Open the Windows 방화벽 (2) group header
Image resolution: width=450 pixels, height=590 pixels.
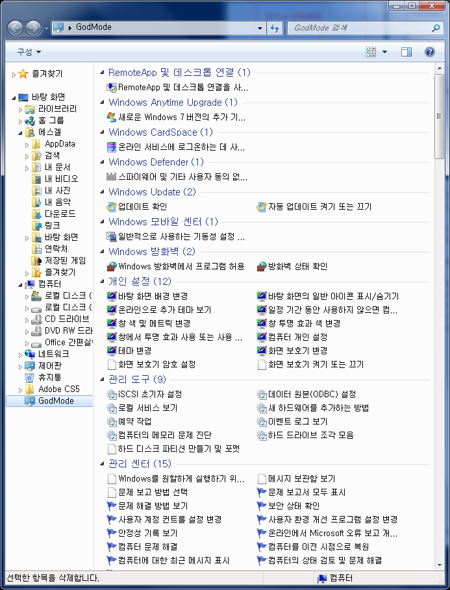[152, 252]
